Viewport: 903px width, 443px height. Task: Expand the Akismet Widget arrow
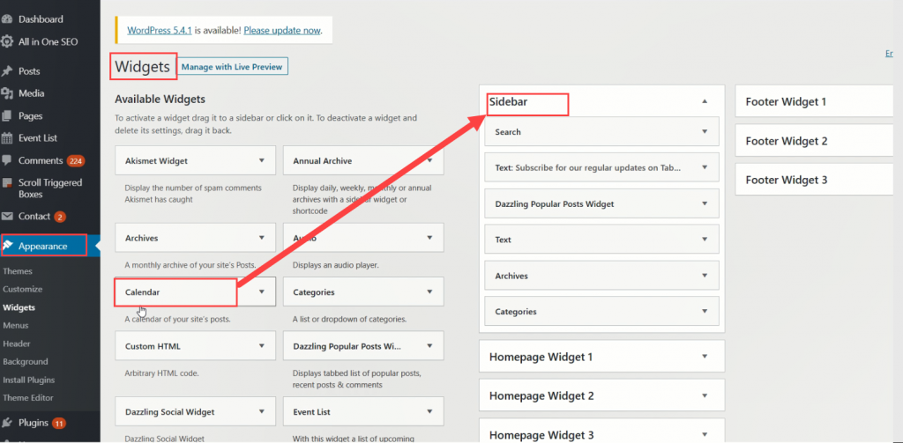tap(262, 160)
